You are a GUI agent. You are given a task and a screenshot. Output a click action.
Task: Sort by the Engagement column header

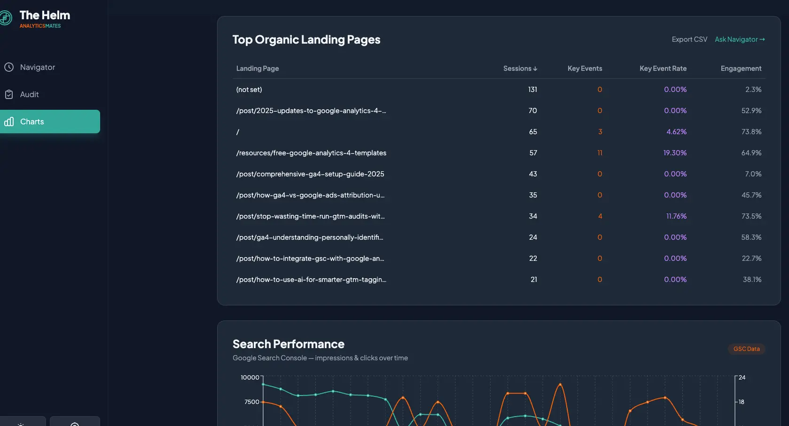(x=741, y=68)
